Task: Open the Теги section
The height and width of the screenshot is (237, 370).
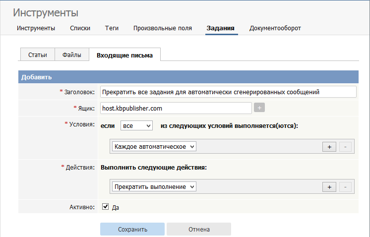Action: (112, 28)
